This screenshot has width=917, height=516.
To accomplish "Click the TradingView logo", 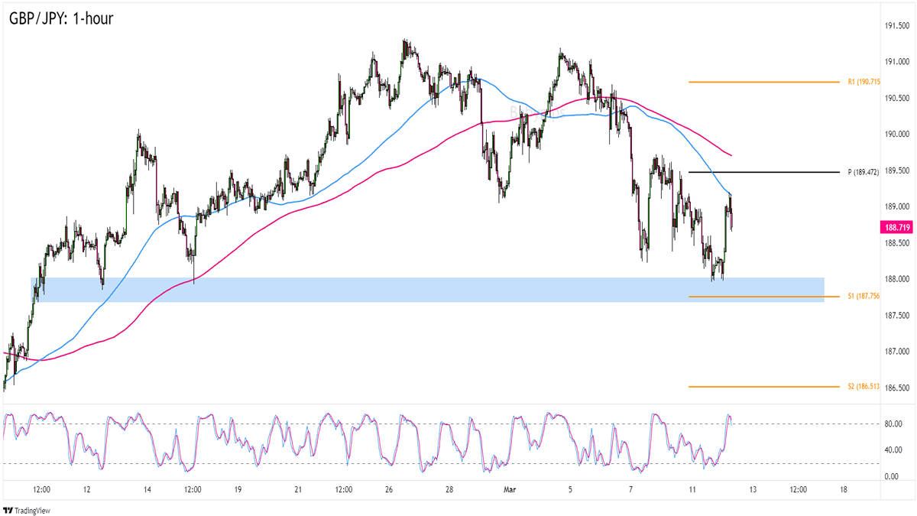I will pos(24,510).
